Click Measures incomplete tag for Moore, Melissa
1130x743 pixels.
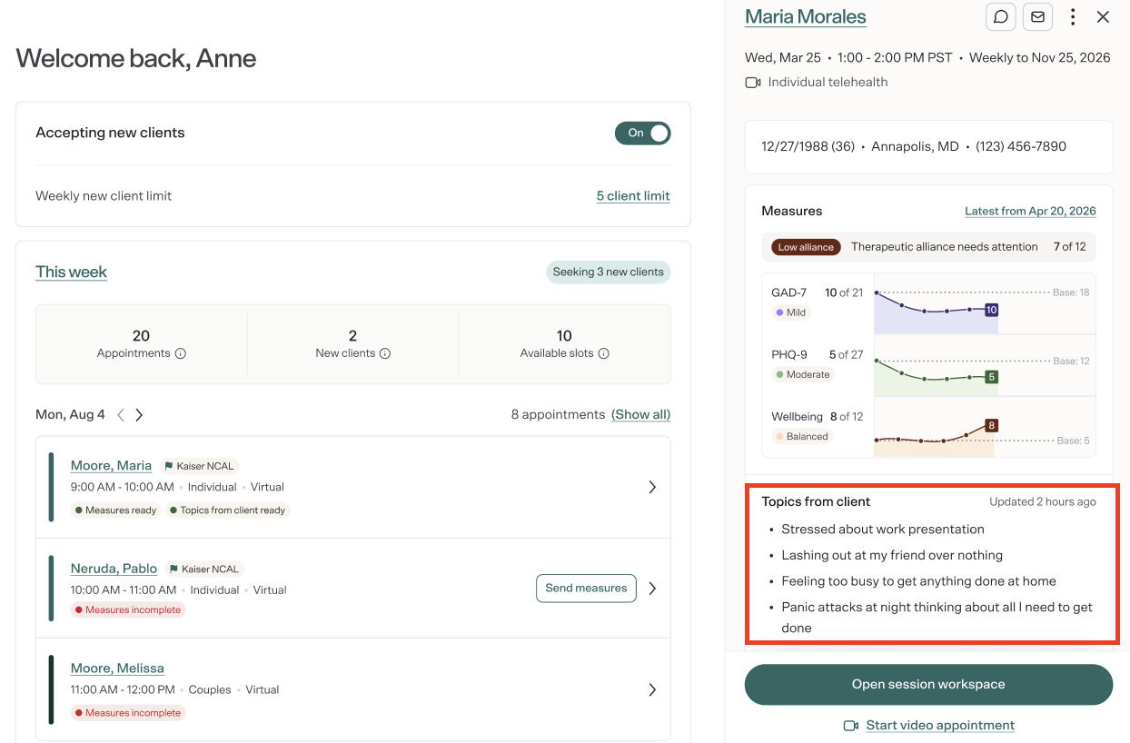pyautogui.click(x=128, y=713)
